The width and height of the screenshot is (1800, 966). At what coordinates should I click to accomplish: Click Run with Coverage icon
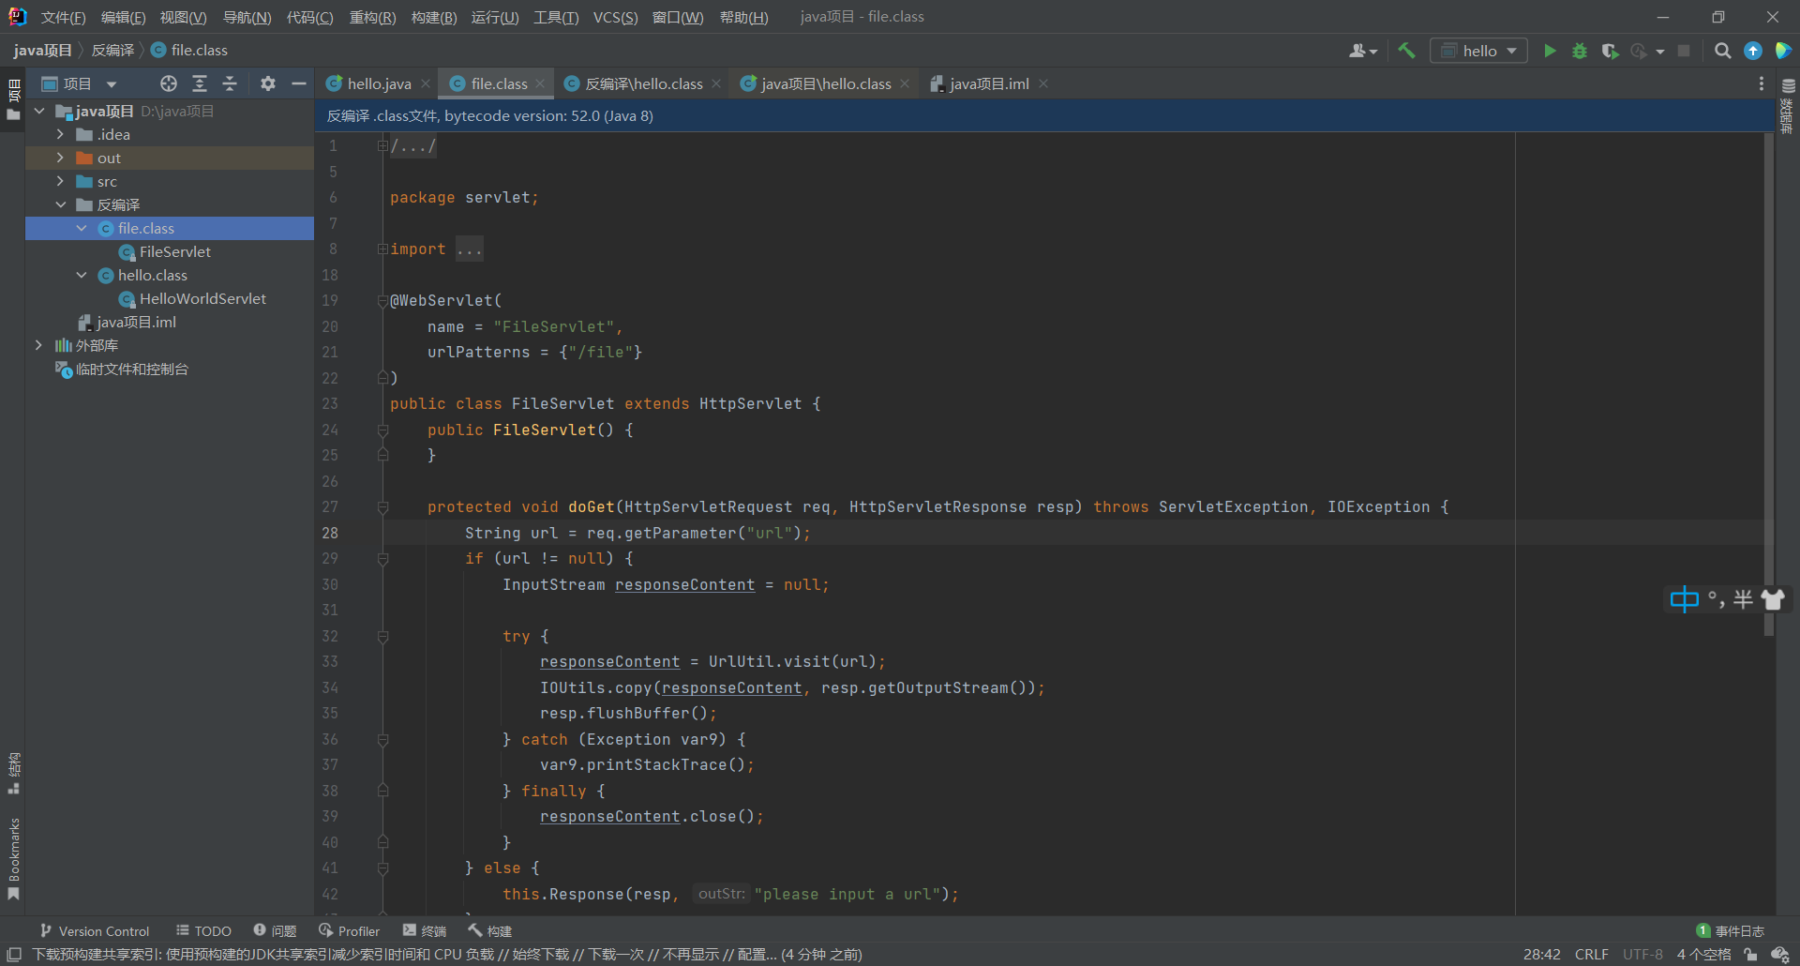coord(1610,51)
